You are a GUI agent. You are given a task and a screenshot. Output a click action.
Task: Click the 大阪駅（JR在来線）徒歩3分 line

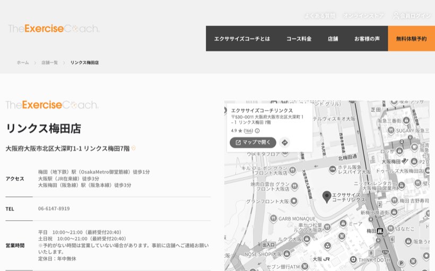(x=68, y=178)
